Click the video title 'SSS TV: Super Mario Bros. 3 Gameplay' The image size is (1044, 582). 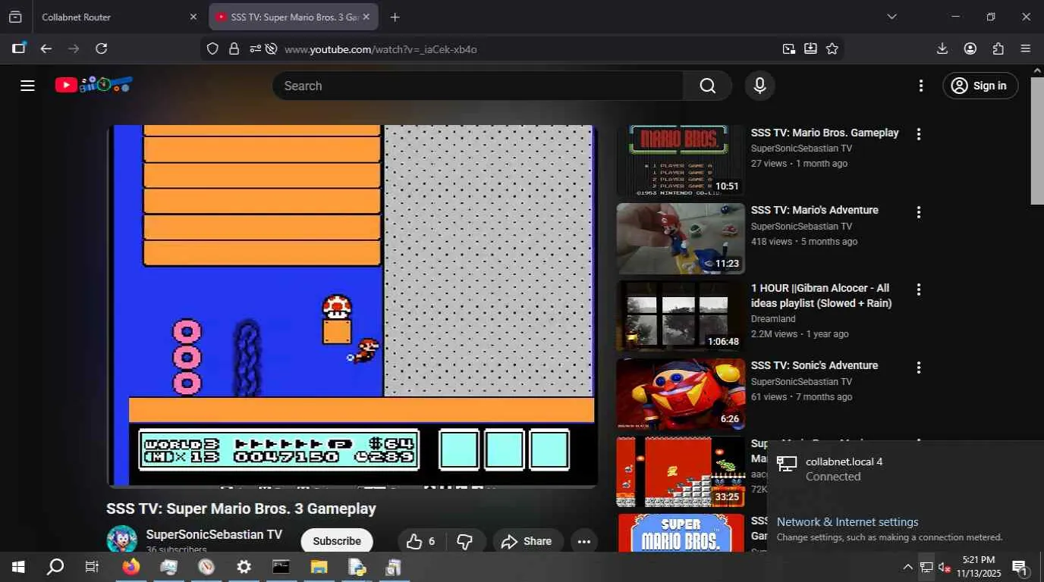pyautogui.click(x=241, y=508)
